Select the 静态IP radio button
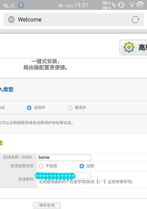Viewport: 147px width, 209px height. point(70,108)
